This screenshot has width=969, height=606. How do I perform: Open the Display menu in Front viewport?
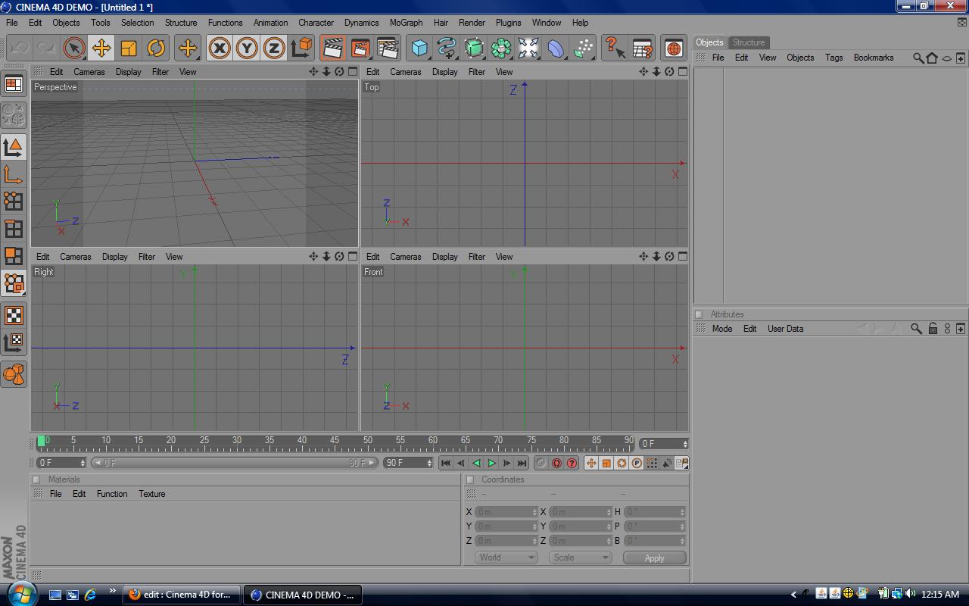coord(444,257)
